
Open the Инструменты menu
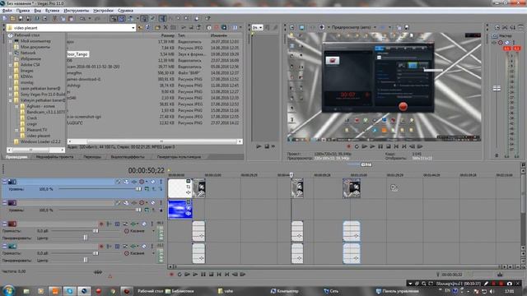click(x=77, y=11)
